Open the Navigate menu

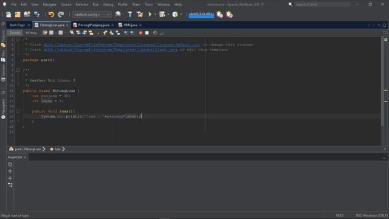point(49,4)
